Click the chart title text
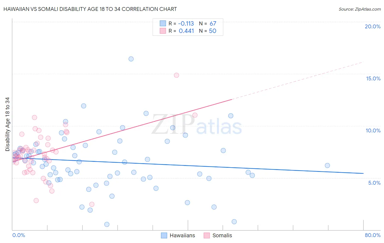Viewport: 384px width, 243px height. [x=90, y=9]
